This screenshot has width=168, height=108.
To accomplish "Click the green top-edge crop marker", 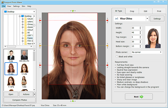I will pyautogui.click(x=73, y=11).
